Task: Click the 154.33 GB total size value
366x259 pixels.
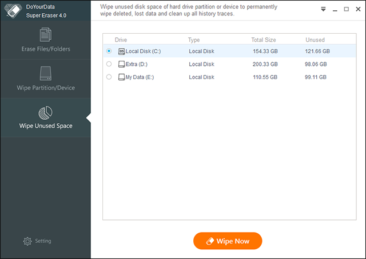Action: [x=265, y=51]
